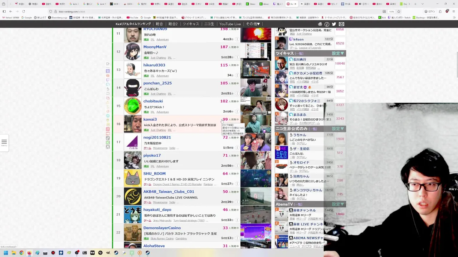Image resolution: width=458 pixels, height=257 pixels.
Task: Select the 総合2 tab in navigation bar
Action: (x=173, y=24)
